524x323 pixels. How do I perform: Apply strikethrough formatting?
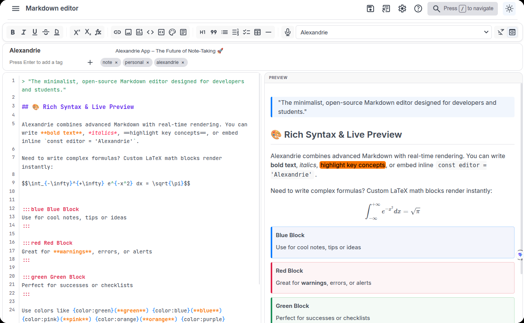[46, 32]
